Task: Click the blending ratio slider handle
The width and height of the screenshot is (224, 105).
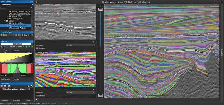Action: pos(101,46)
